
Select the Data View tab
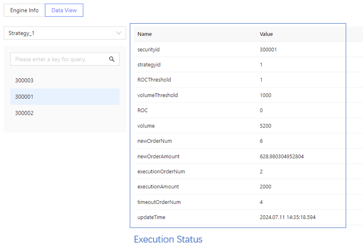(64, 10)
